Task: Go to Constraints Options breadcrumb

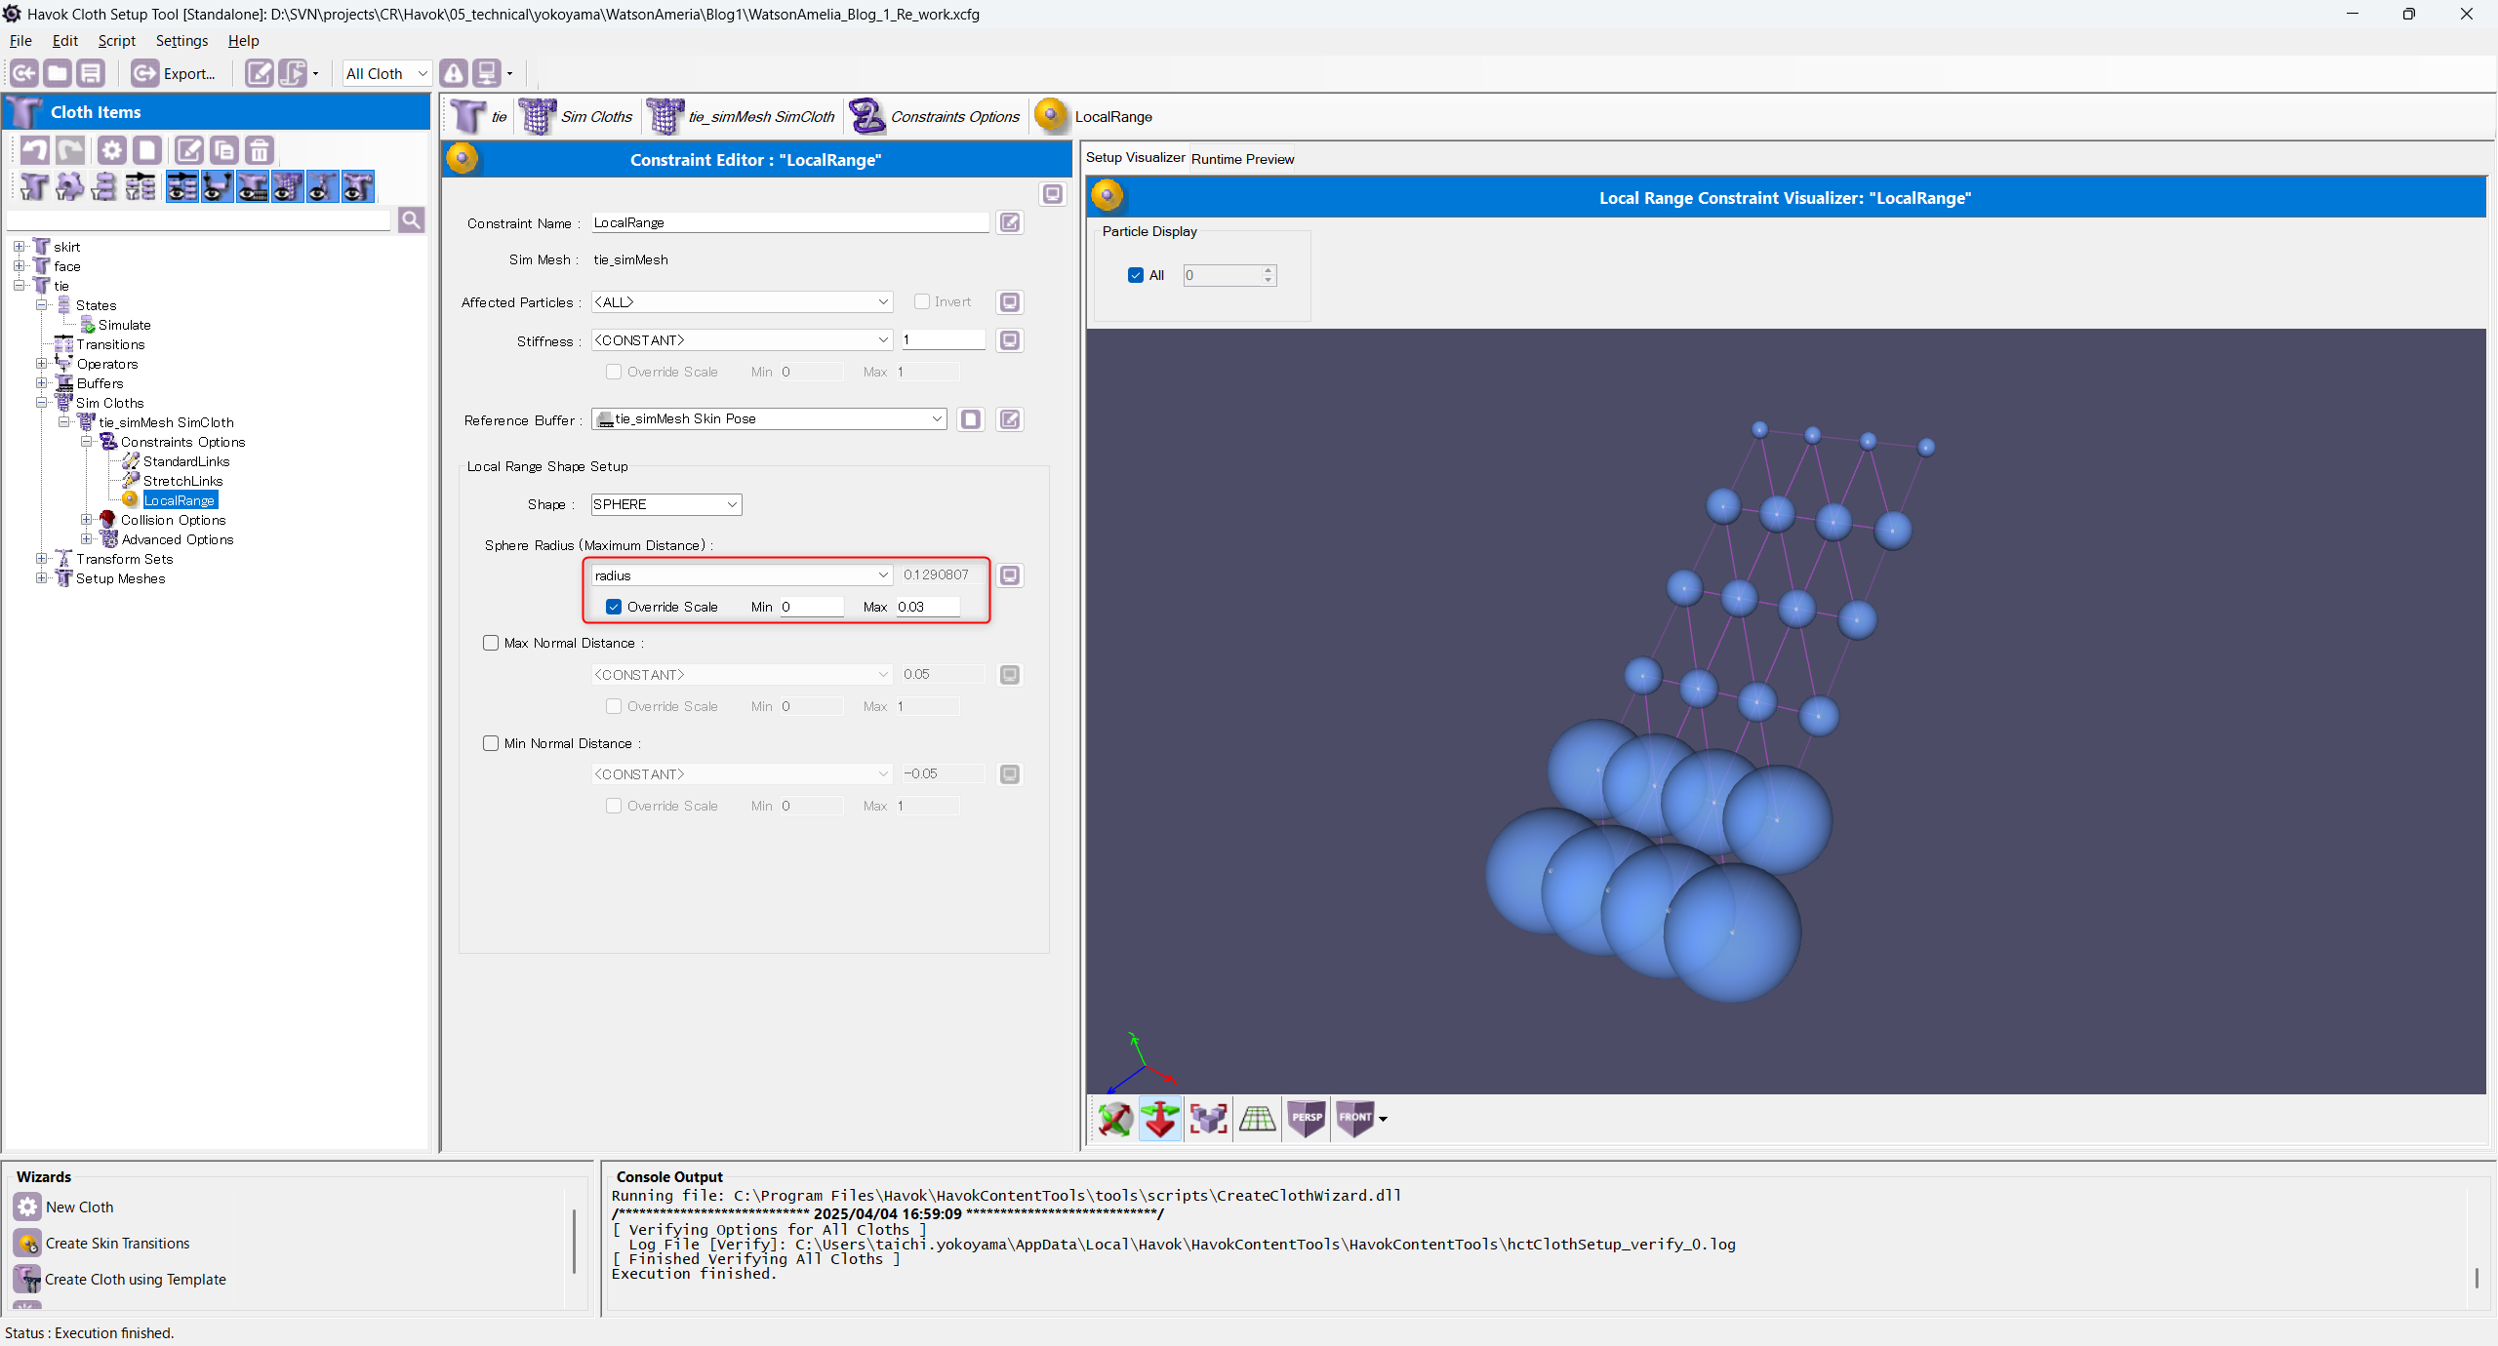Action: [x=935, y=117]
